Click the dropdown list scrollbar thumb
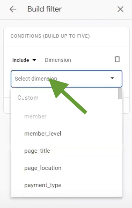The width and height of the screenshot is (132, 208). click(x=120, y=94)
